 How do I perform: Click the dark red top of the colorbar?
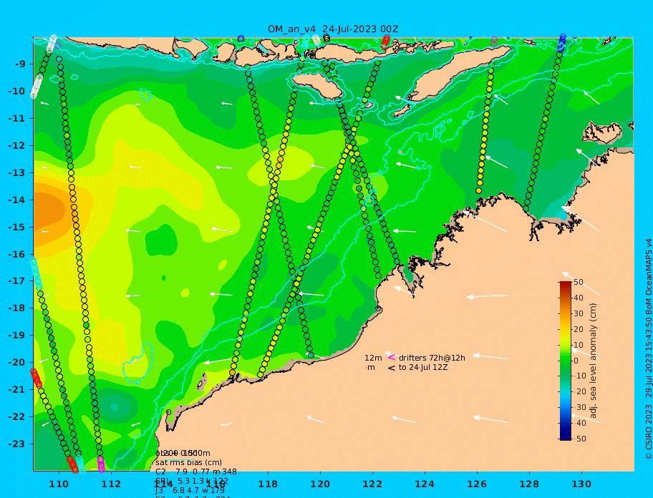[x=566, y=284]
